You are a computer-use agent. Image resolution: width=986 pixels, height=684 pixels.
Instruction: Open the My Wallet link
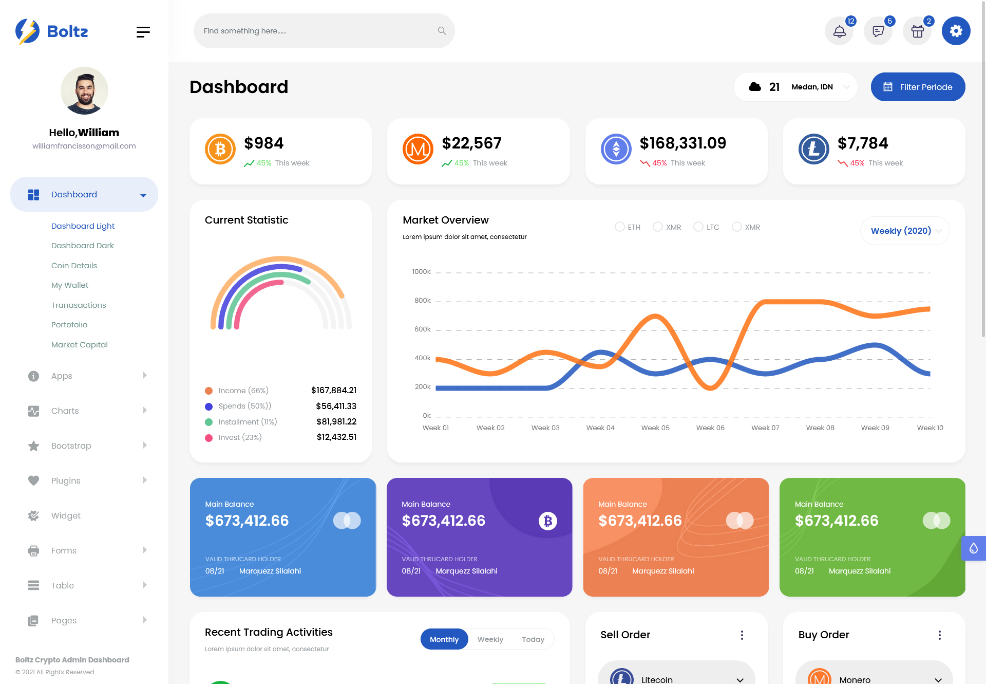pos(70,285)
